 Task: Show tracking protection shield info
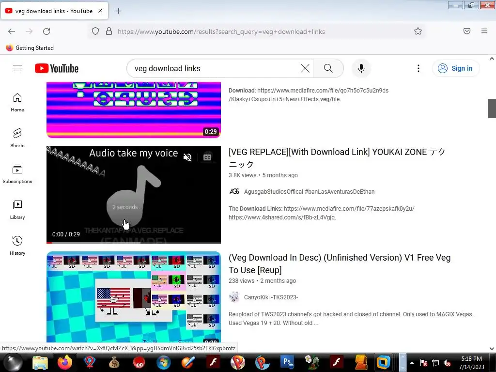[x=95, y=31]
